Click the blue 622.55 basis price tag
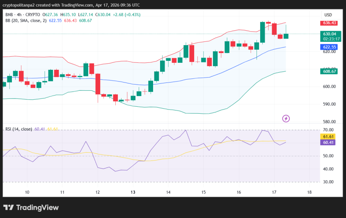 click(329, 47)
